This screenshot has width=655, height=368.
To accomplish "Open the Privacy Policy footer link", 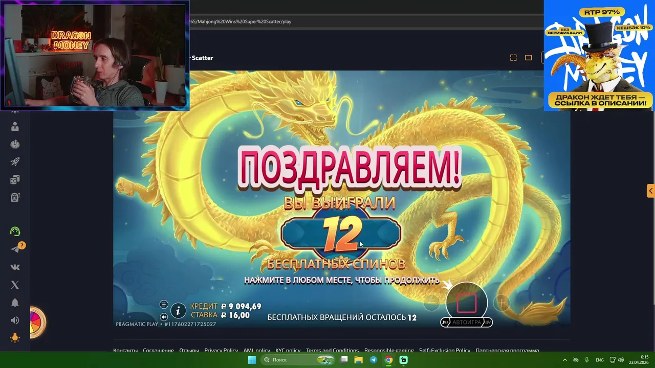I will coord(221,351).
